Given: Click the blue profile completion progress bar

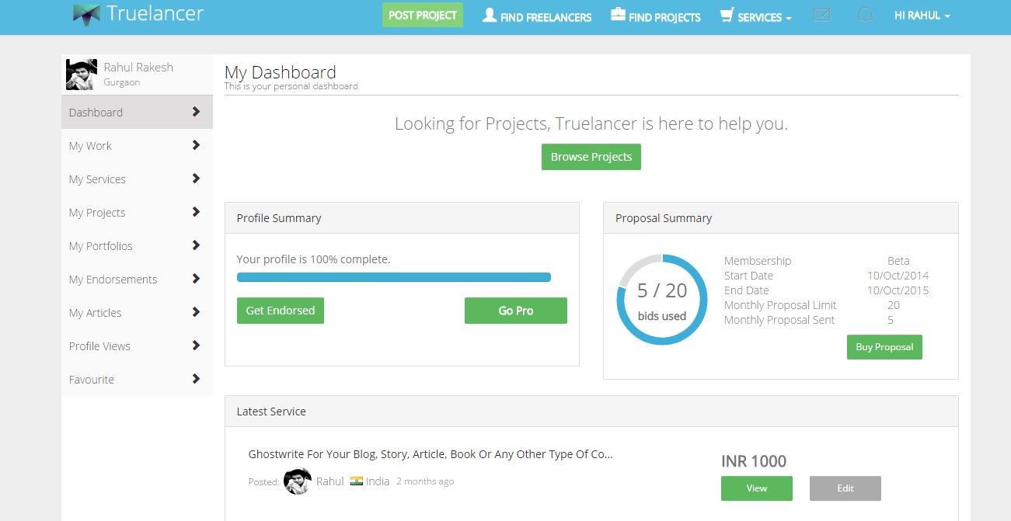Looking at the screenshot, I should pos(394,277).
